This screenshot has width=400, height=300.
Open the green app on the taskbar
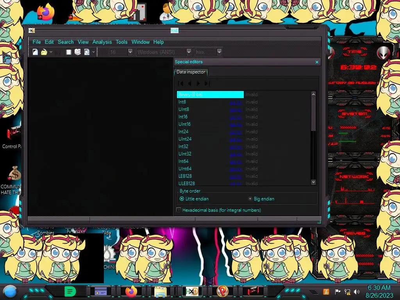pyautogui.click(x=70, y=291)
